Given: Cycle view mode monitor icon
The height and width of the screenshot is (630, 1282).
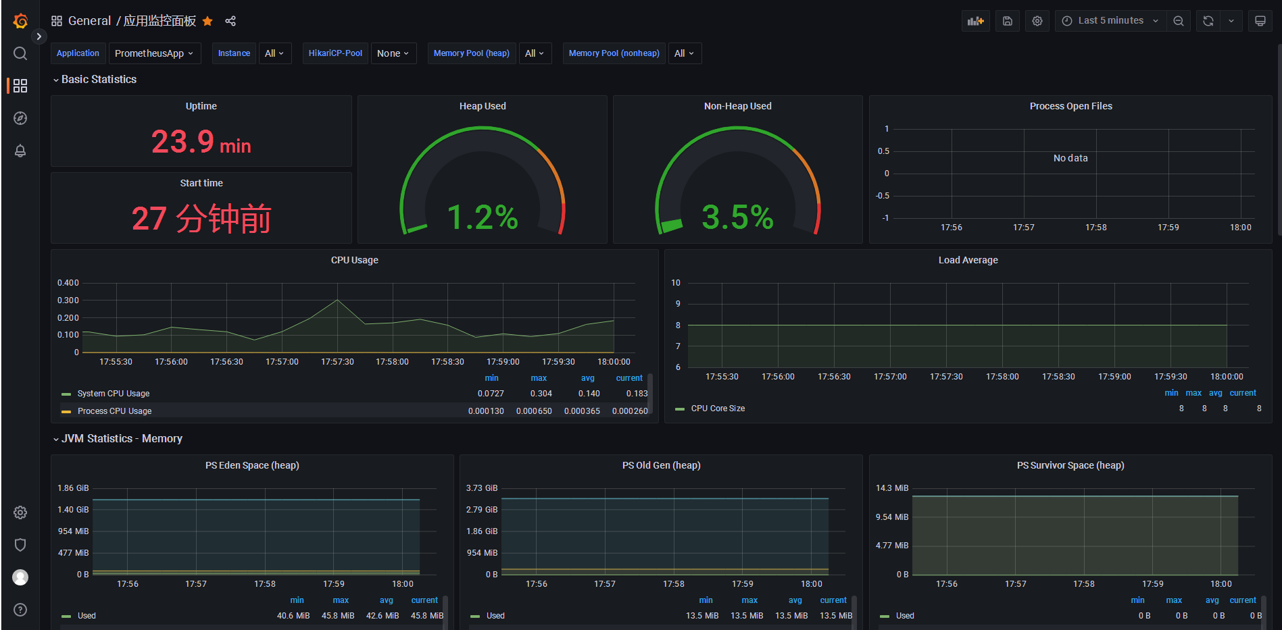Looking at the screenshot, I should [1260, 21].
